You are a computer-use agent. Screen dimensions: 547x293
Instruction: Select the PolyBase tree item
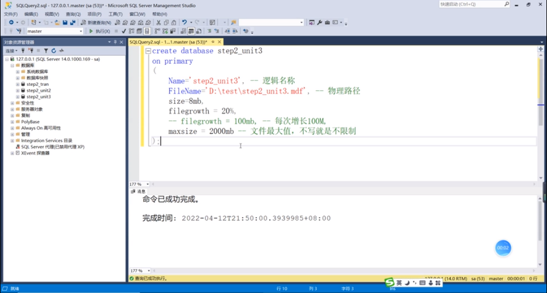tap(30, 122)
